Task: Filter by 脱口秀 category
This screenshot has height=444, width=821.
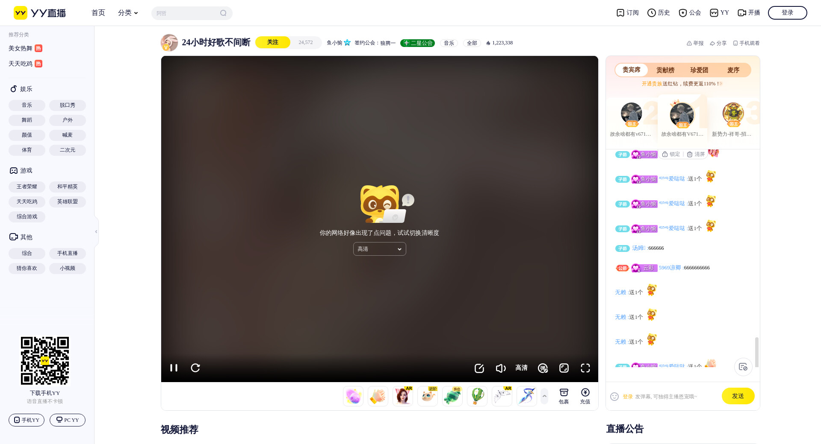Action: click(x=68, y=105)
